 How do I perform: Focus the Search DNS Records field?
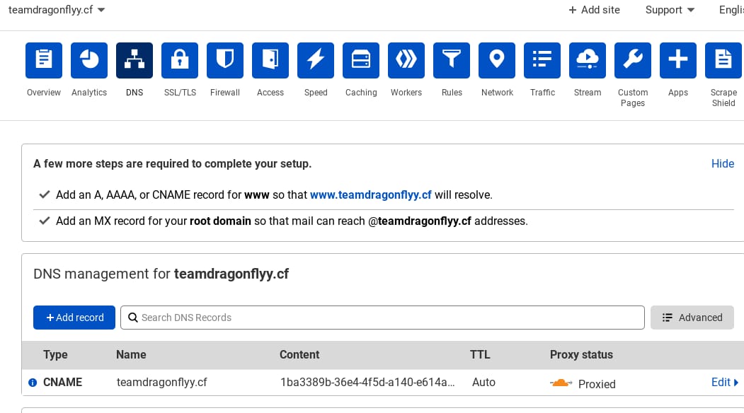[x=382, y=318]
